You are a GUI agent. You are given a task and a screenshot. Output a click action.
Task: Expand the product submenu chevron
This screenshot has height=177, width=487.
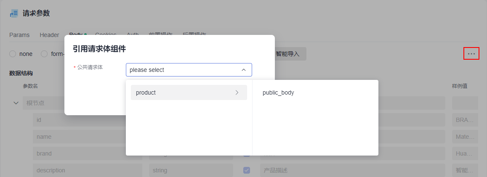[237, 92]
